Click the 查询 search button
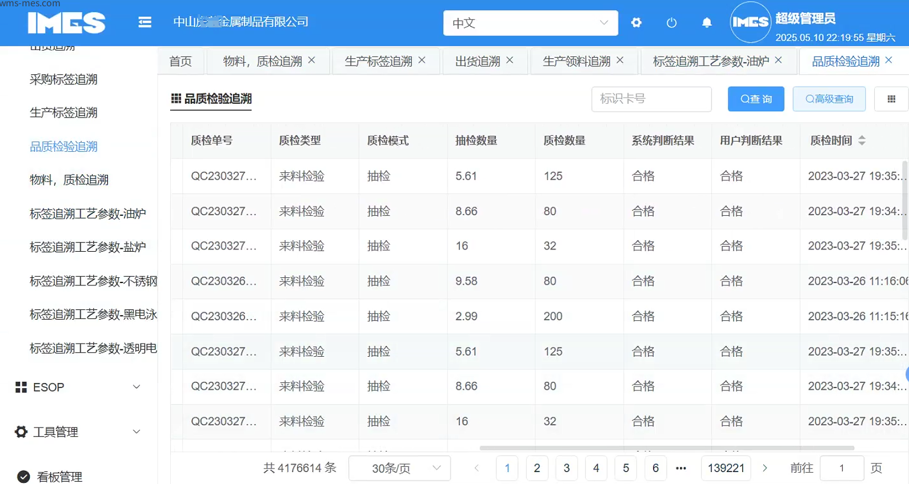 pos(756,99)
